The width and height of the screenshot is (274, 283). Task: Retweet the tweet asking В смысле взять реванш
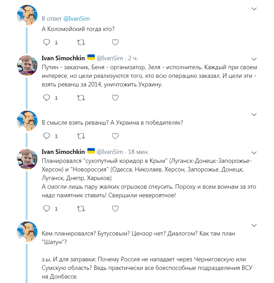81,136
